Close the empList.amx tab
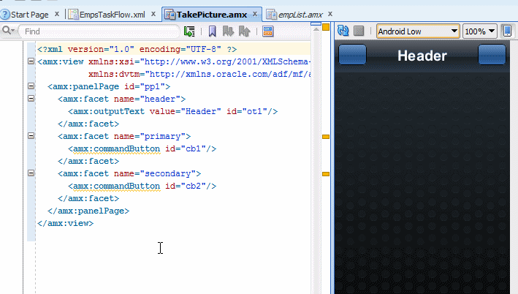Image resolution: width=518 pixels, height=294 pixels. tap(330, 14)
